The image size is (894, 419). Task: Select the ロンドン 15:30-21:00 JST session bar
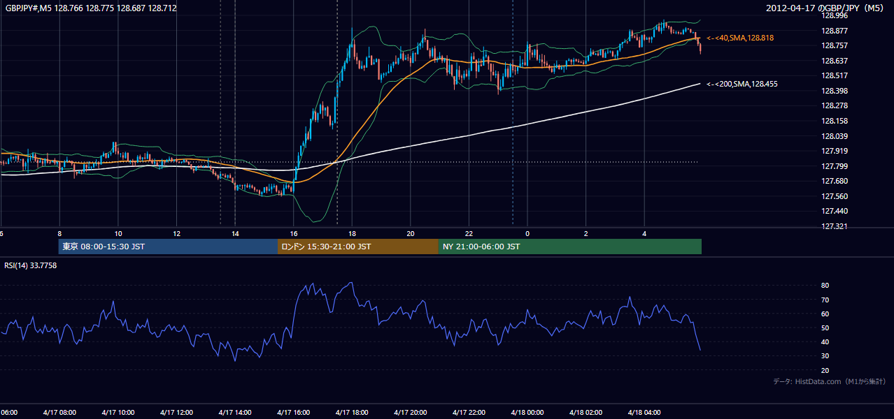tap(358, 247)
